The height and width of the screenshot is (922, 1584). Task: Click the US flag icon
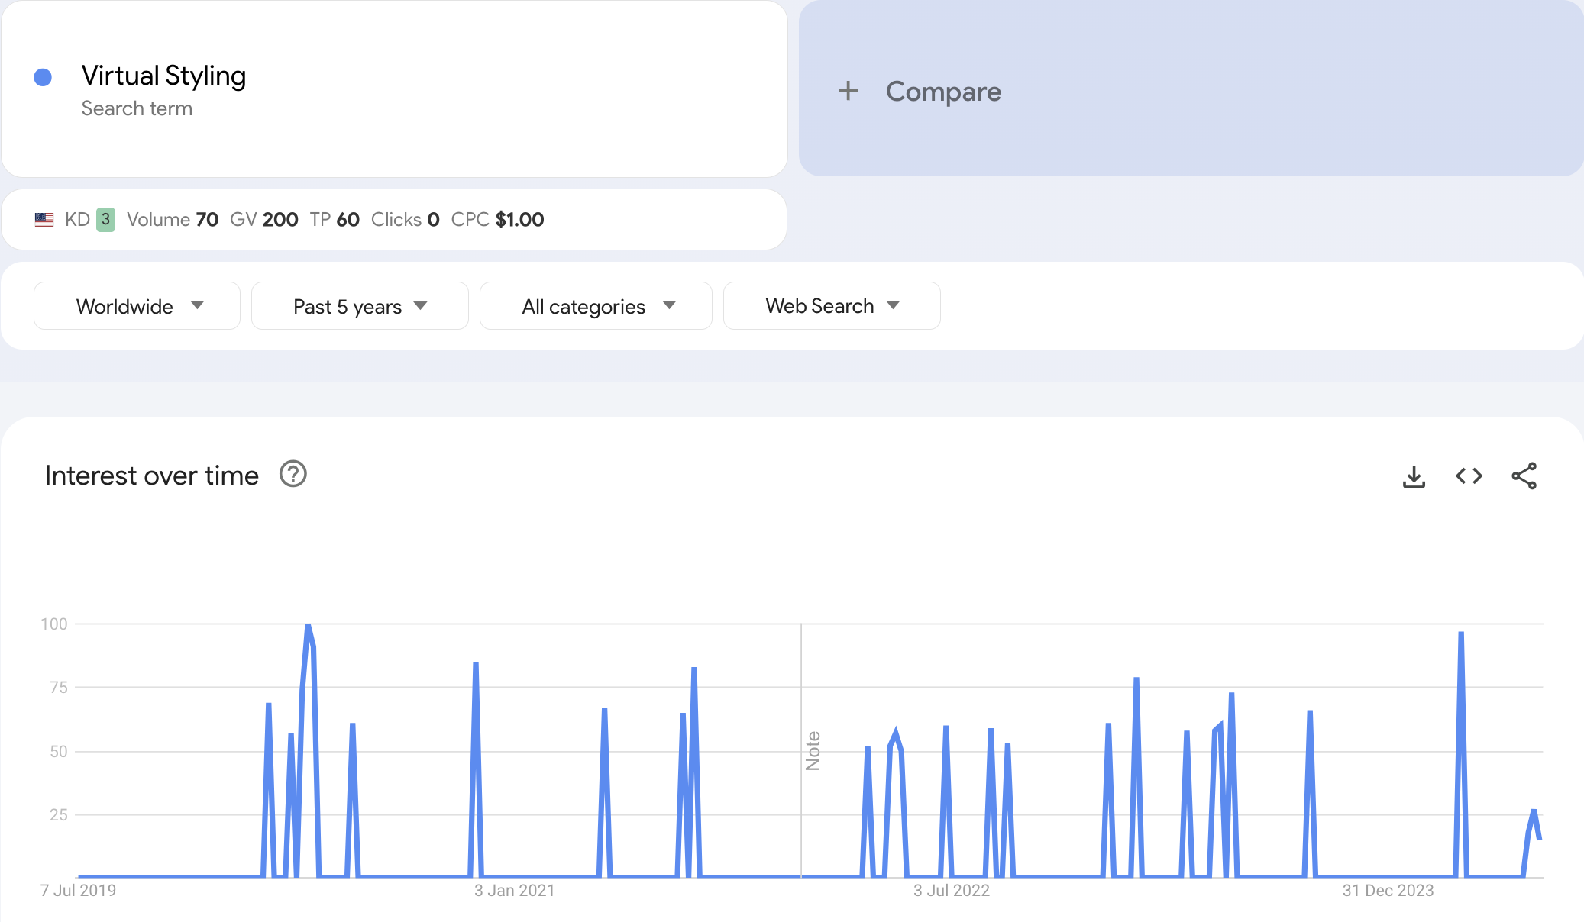pos(44,220)
